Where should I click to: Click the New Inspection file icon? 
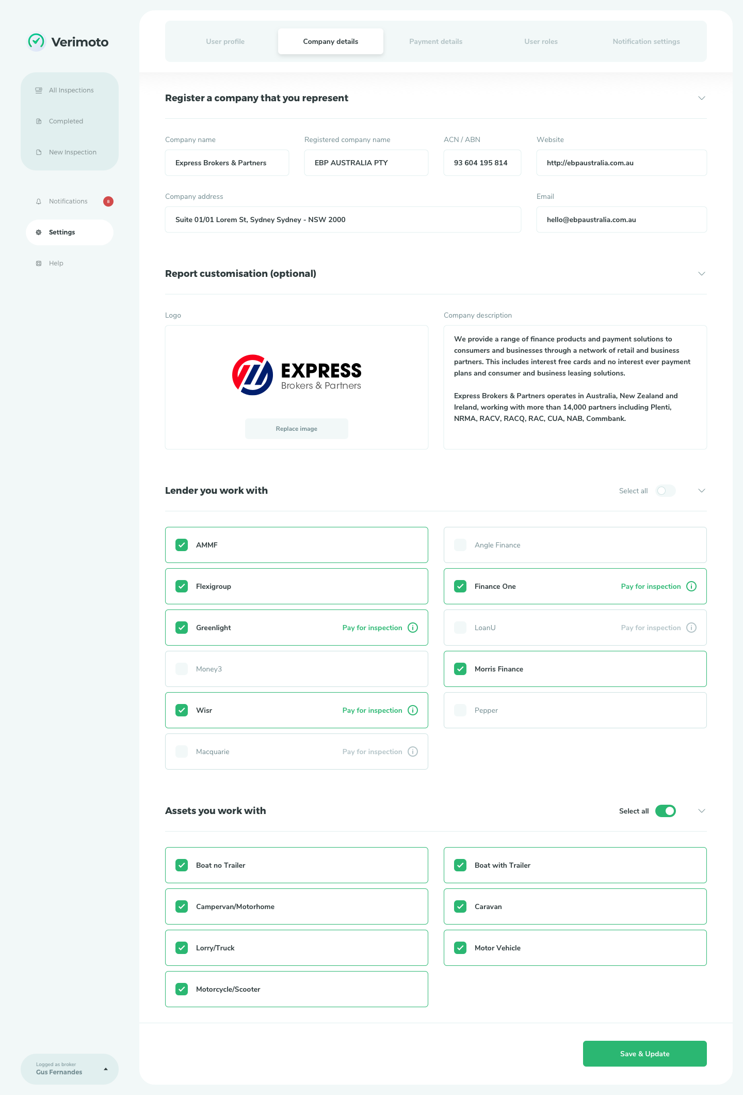pos(39,152)
